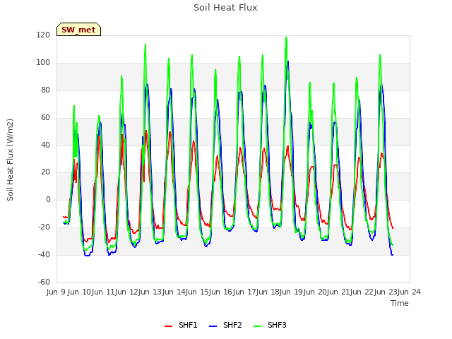
Task: Toggle the SHF3 series in the legend
Action: tap(270, 325)
